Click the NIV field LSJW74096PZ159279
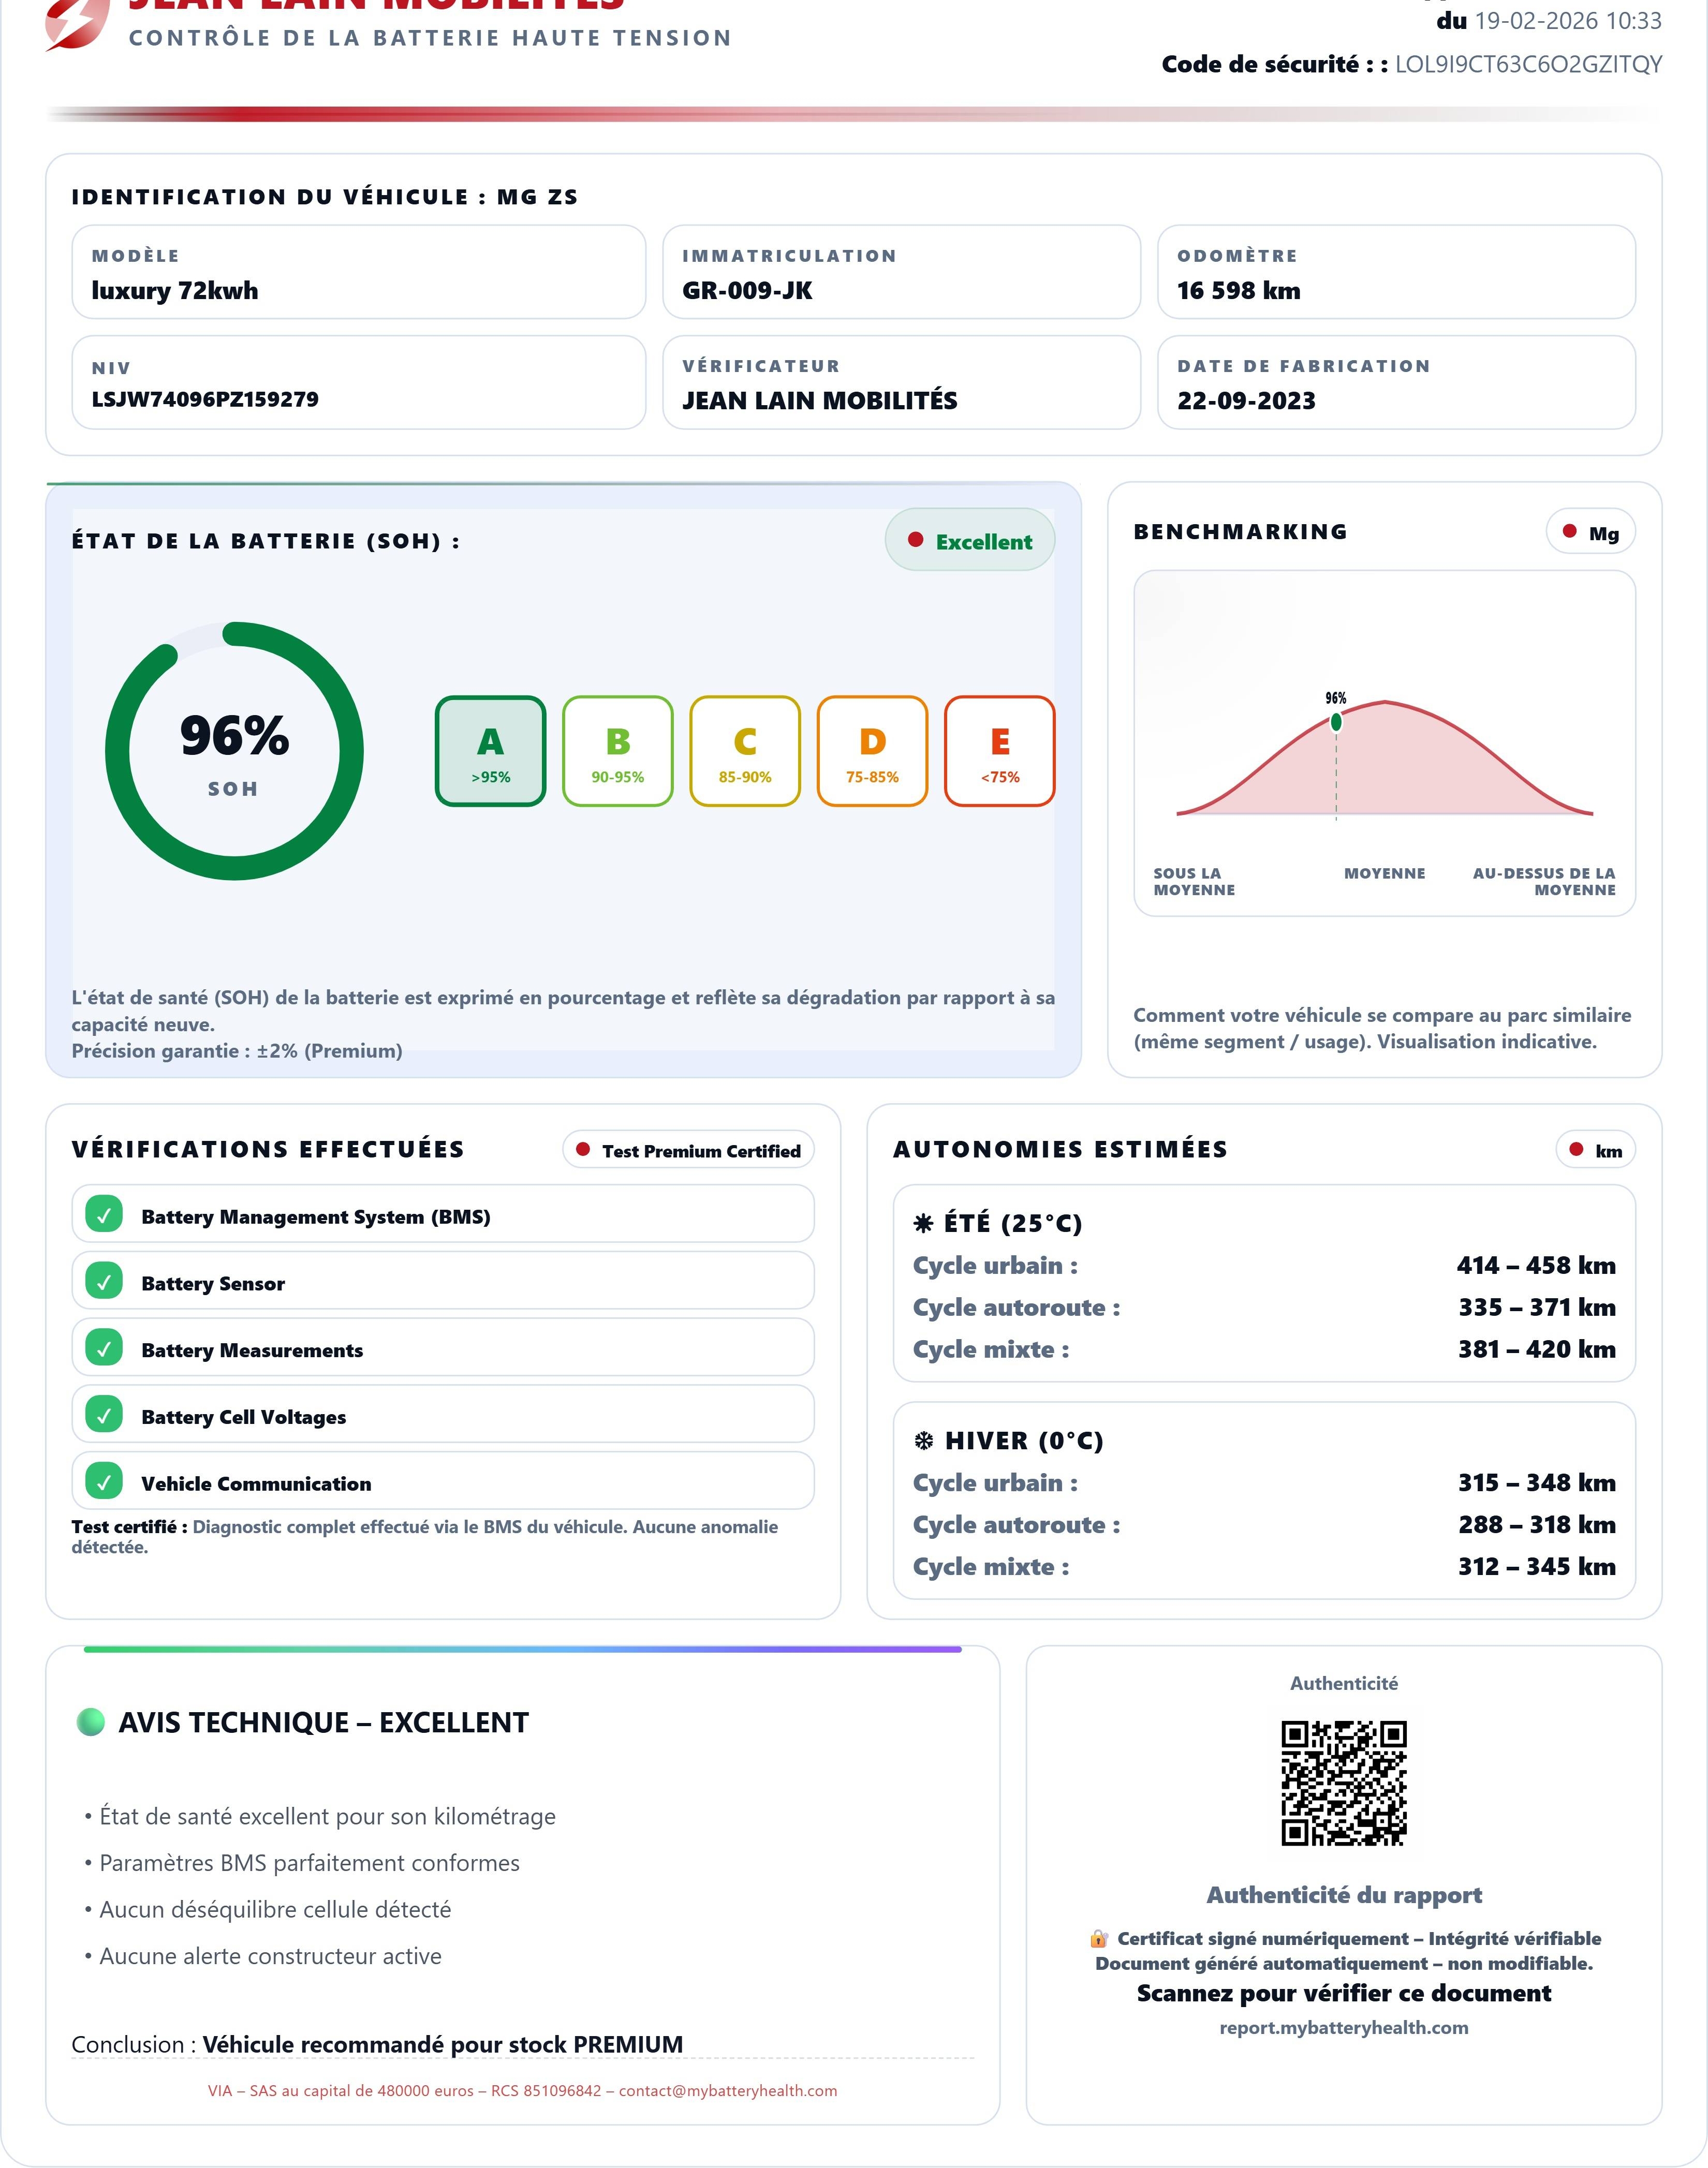The height and width of the screenshot is (2168, 1708). tap(205, 399)
